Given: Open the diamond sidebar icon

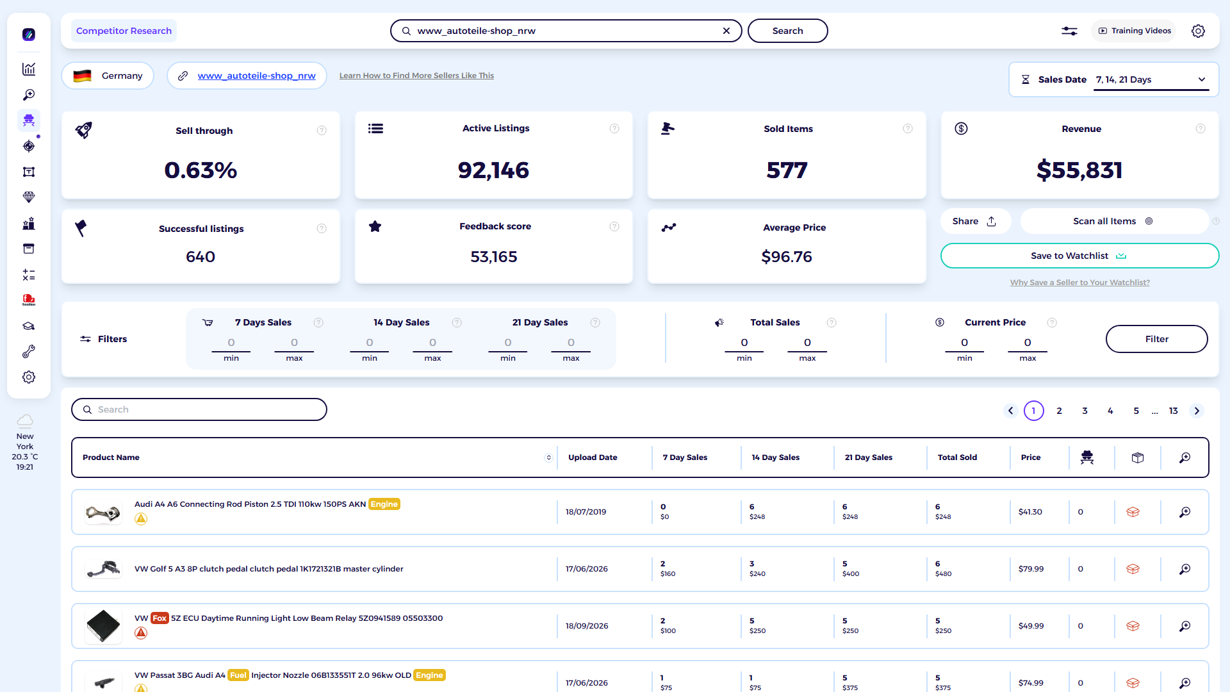Looking at the screenshot, I should click(x=29, y=197).
